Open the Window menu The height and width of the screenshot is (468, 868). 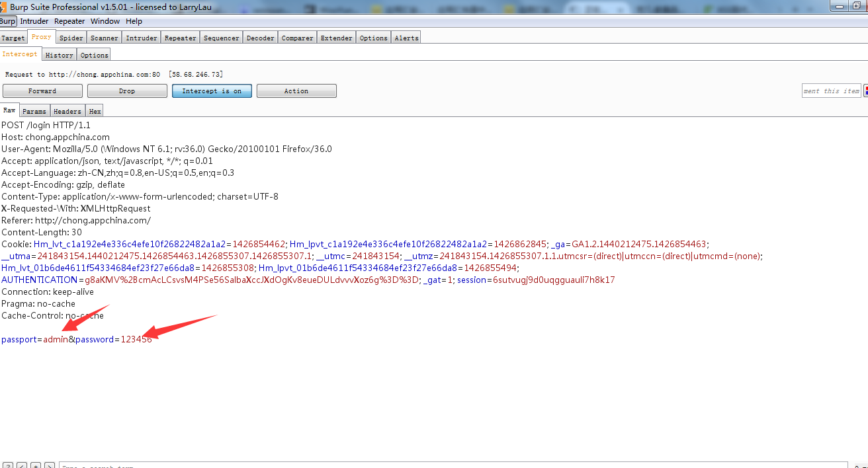(105, 21)
